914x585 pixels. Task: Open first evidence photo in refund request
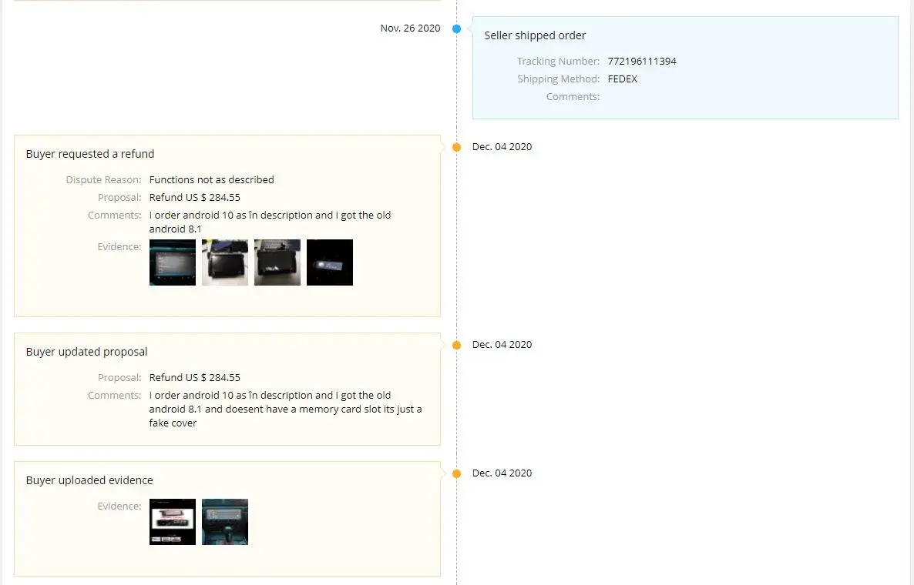173,262
